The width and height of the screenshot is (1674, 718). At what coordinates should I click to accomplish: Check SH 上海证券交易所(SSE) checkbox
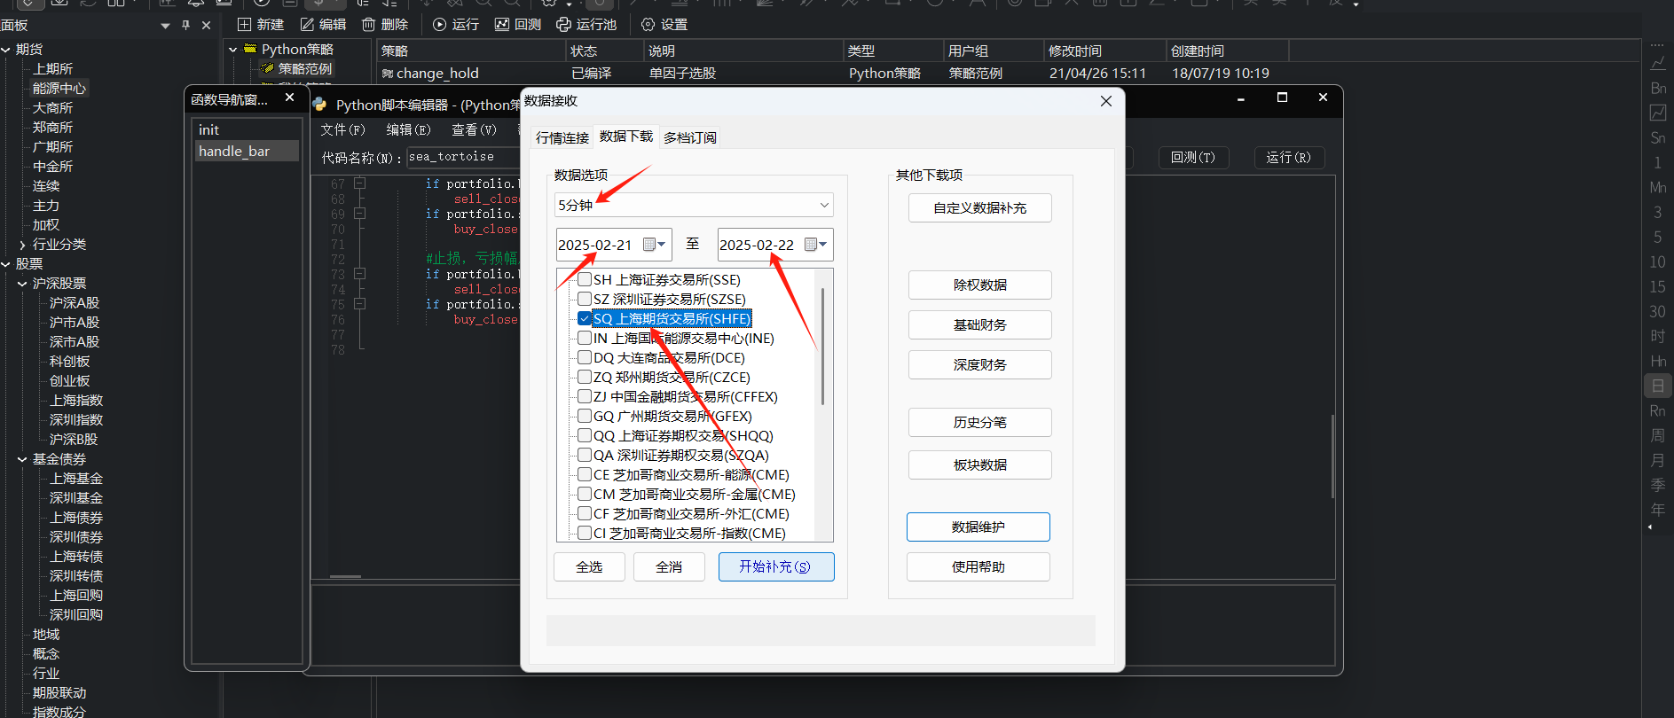click(x=585, y=279)
